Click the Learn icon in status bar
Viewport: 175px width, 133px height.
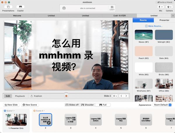click(x=112, y=8)
